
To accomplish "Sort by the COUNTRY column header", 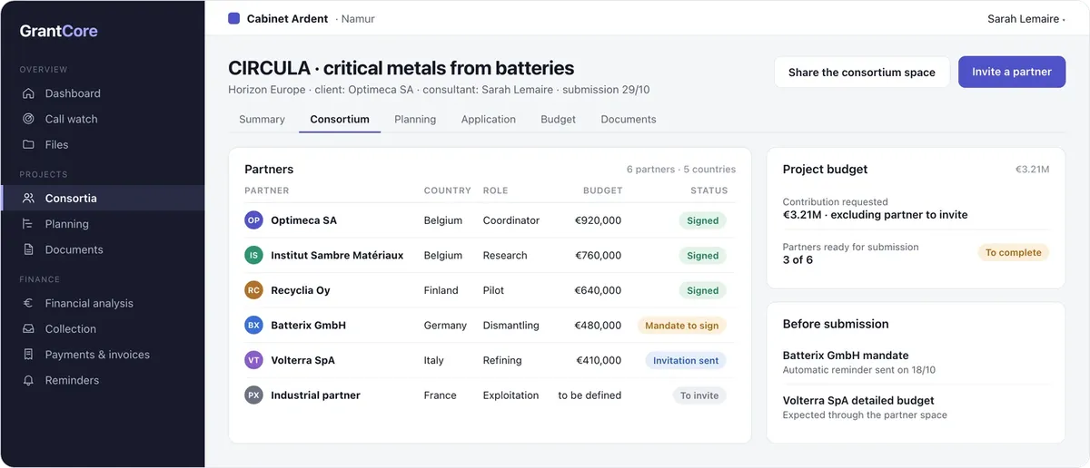I will (x=447, y=191).
